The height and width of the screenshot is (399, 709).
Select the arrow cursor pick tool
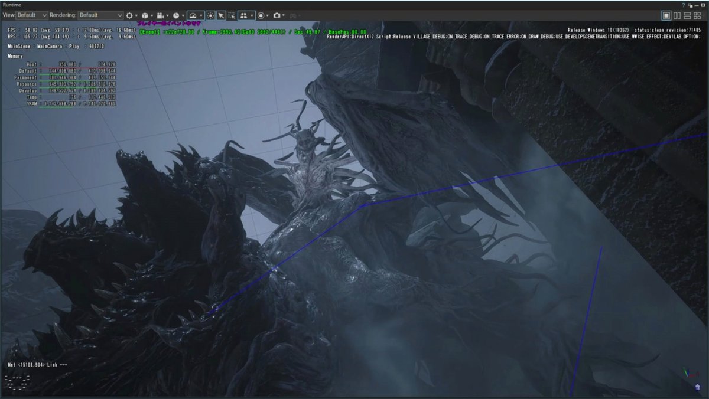(x=221, y=15)
